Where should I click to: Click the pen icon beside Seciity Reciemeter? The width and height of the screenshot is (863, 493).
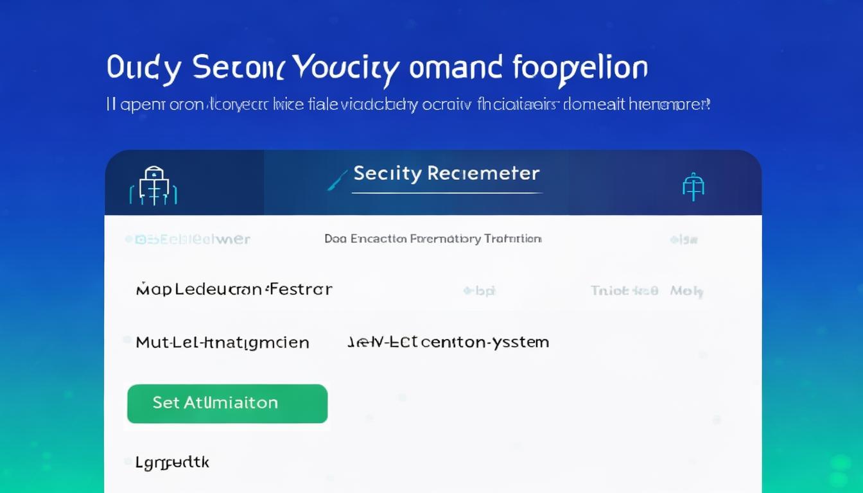[x=338, y=179]
